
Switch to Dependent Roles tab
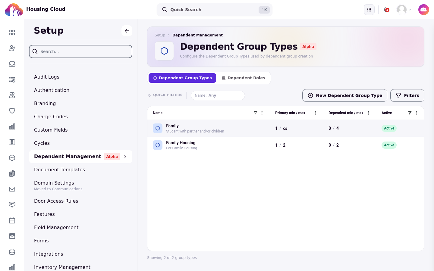244,78
